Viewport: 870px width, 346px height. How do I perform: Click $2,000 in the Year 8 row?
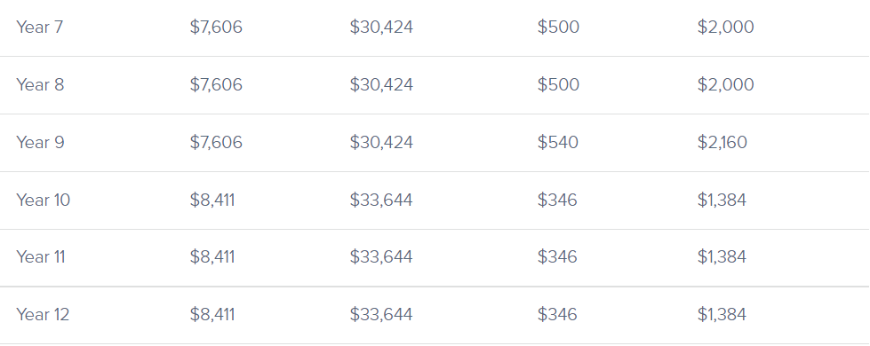(x=725, y=84)
